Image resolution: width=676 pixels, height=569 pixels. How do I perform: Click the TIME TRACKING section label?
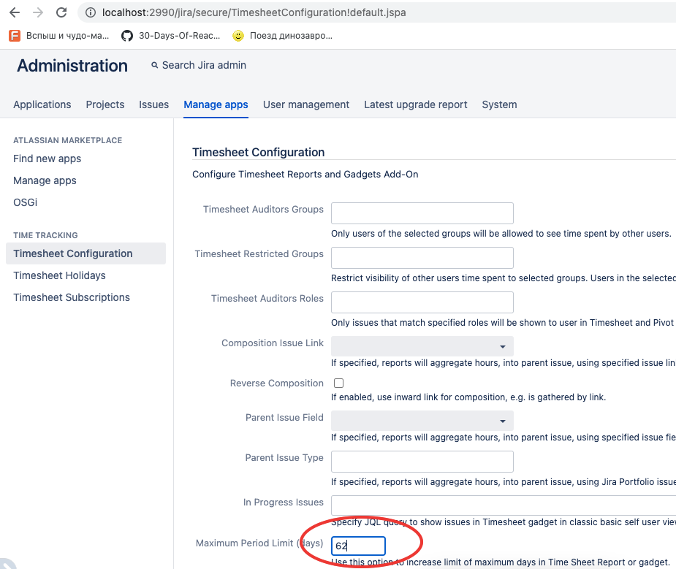tap(46, 235)
